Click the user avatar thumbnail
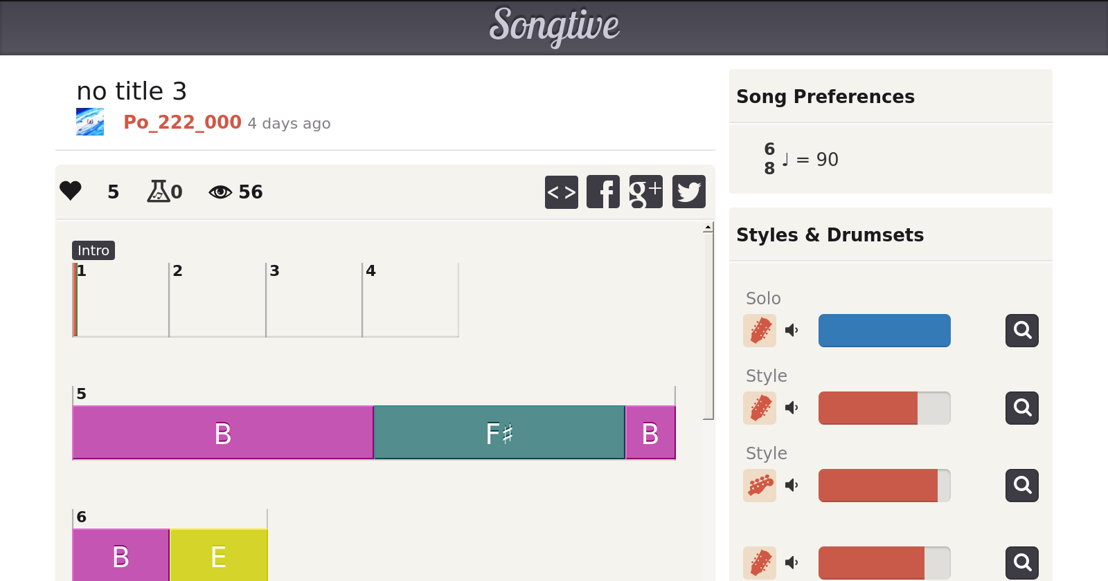 click(90, 122)
